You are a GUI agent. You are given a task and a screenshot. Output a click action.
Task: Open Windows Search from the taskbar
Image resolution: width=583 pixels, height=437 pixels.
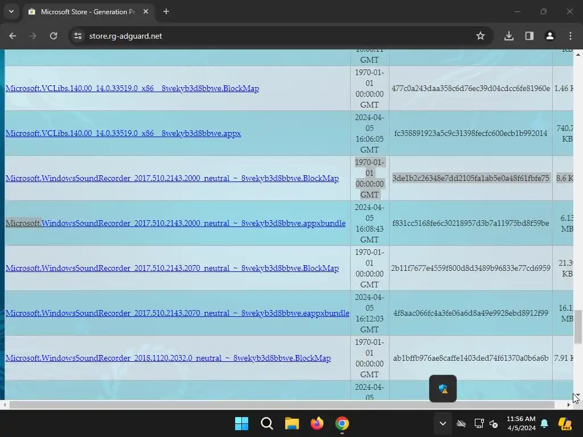[x=266, y=423]
